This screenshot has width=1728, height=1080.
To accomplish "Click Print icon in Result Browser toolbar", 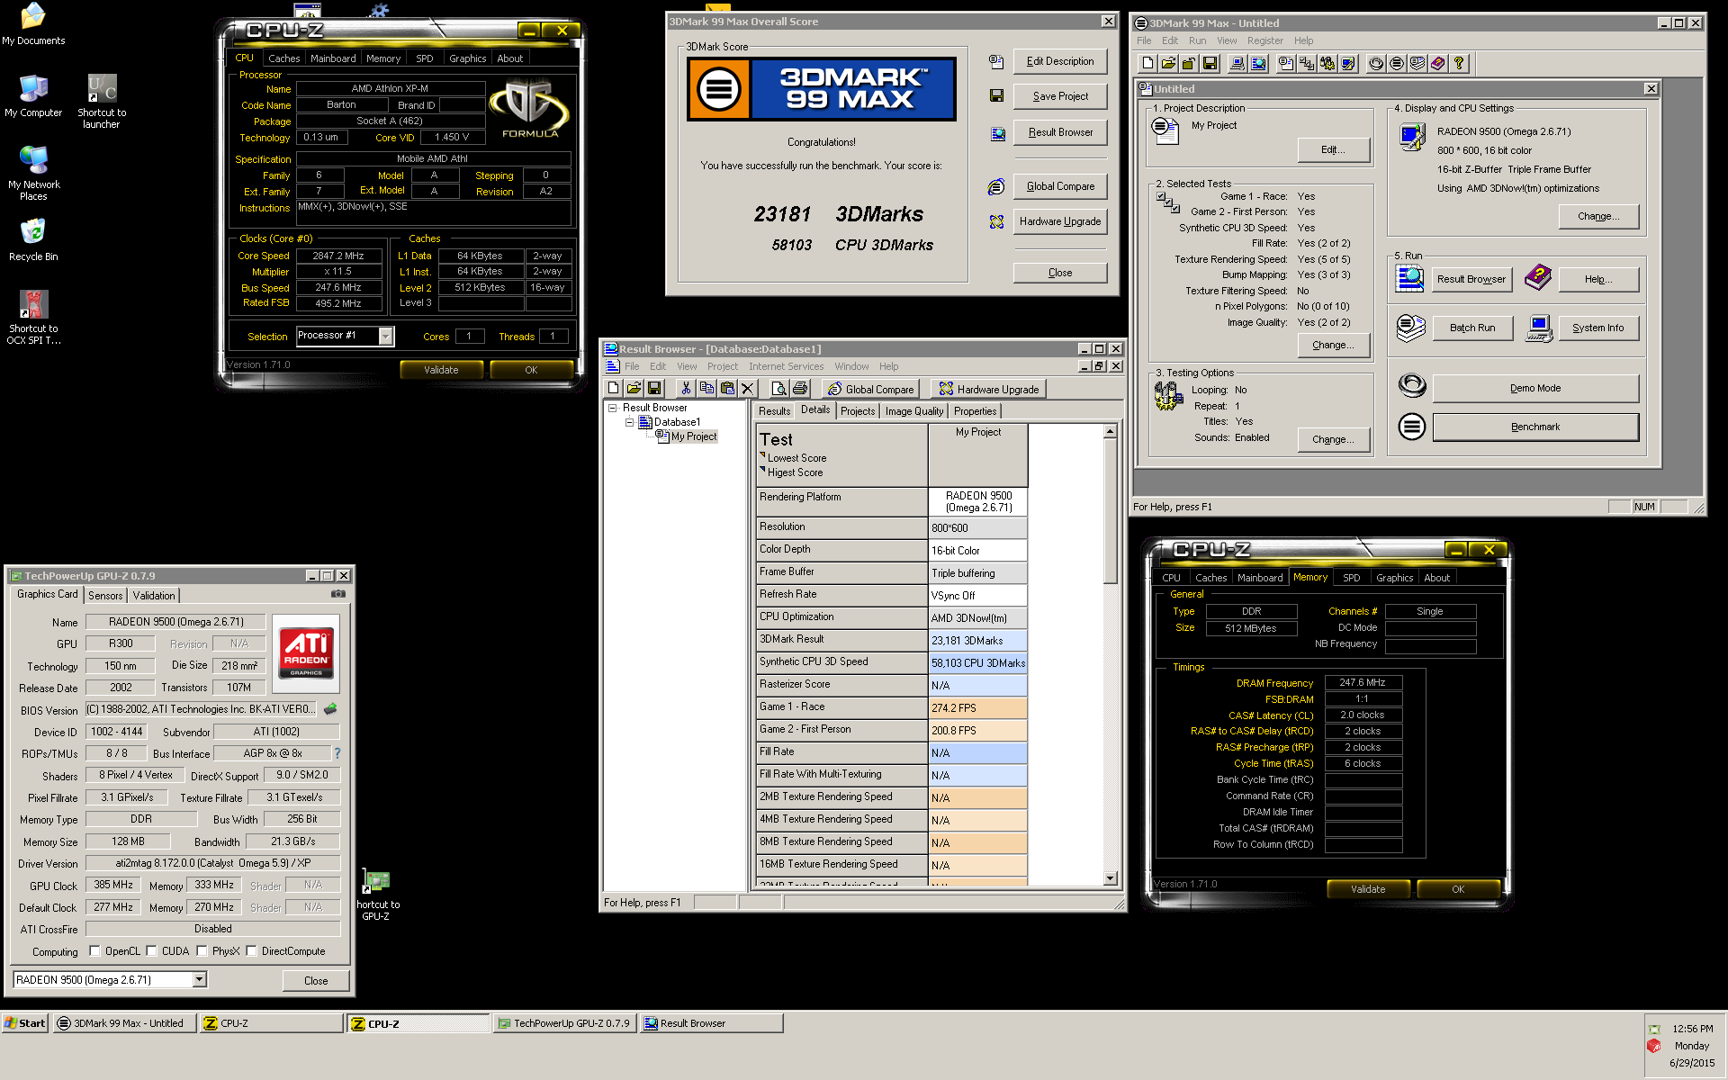I will [x=800, y=389].
